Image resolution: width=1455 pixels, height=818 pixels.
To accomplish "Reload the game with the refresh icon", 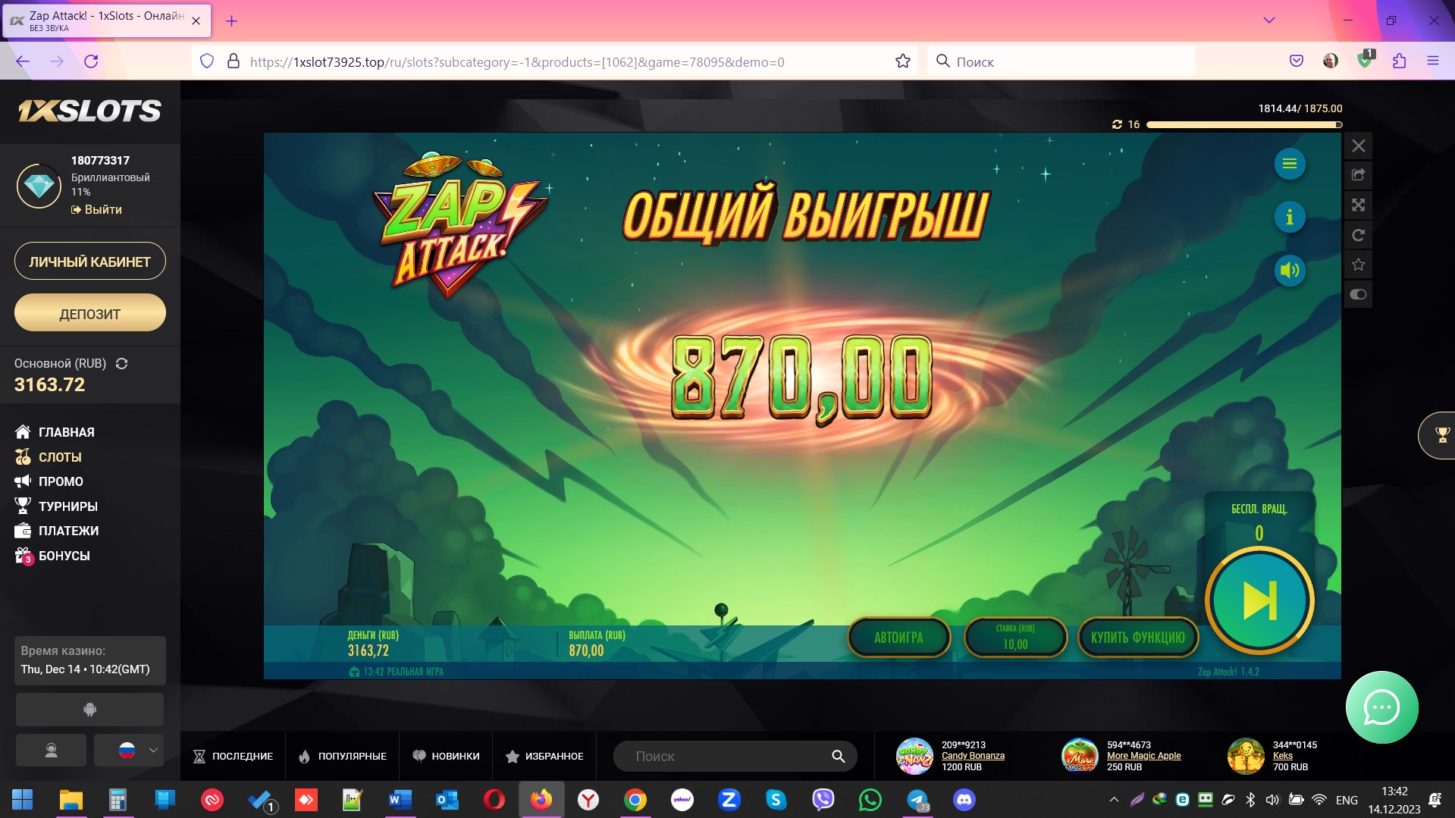I will [x=1358, y=235].
